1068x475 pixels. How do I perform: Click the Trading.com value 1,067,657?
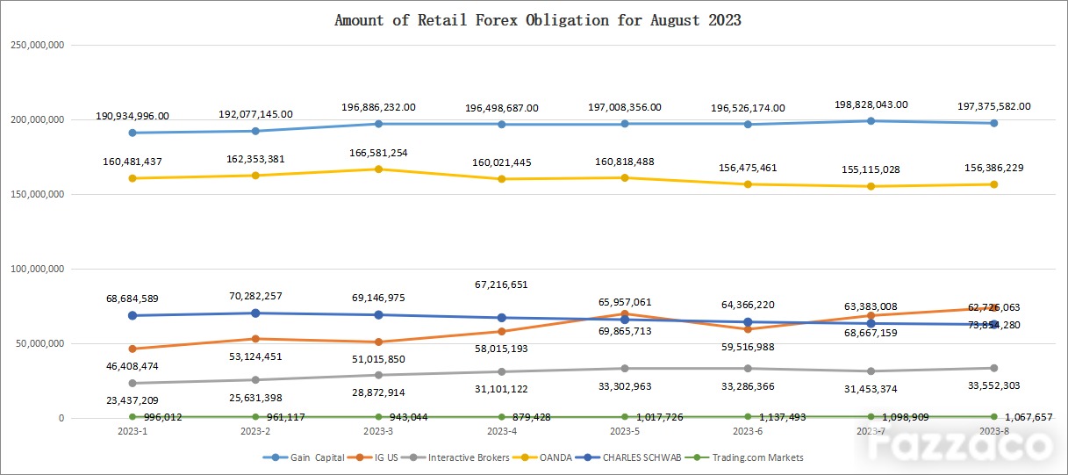[1028, 418]
